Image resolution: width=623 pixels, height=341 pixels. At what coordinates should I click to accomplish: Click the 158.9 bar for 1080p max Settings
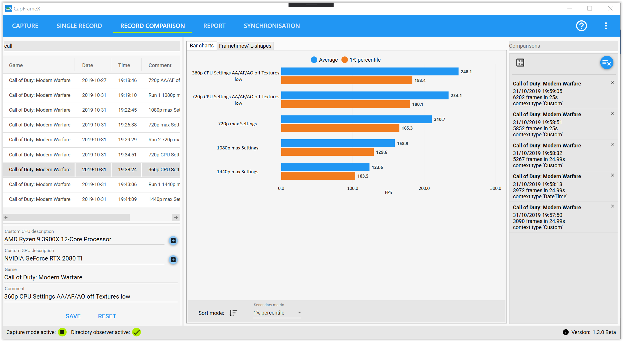[338, 143]
